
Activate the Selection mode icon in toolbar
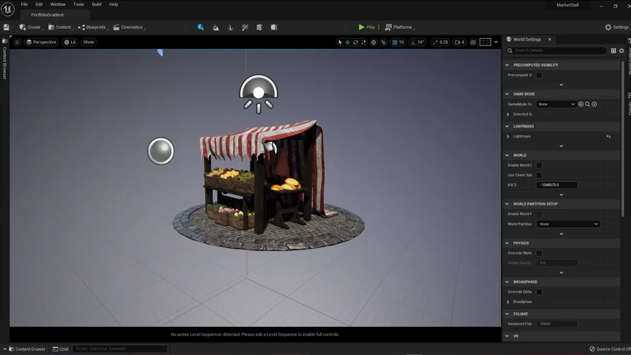(200, 28)
